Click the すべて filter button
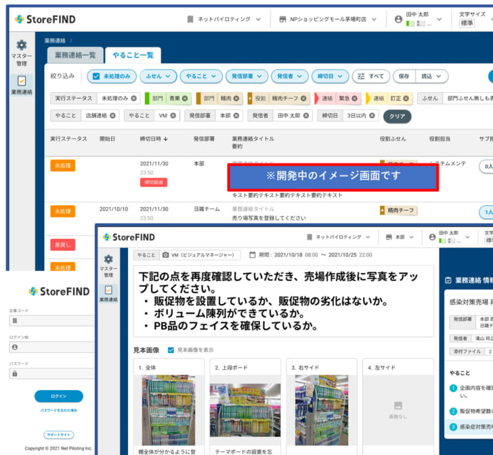Image resolution: width=493 pixels, height=455 pixels. pos(371,77)
